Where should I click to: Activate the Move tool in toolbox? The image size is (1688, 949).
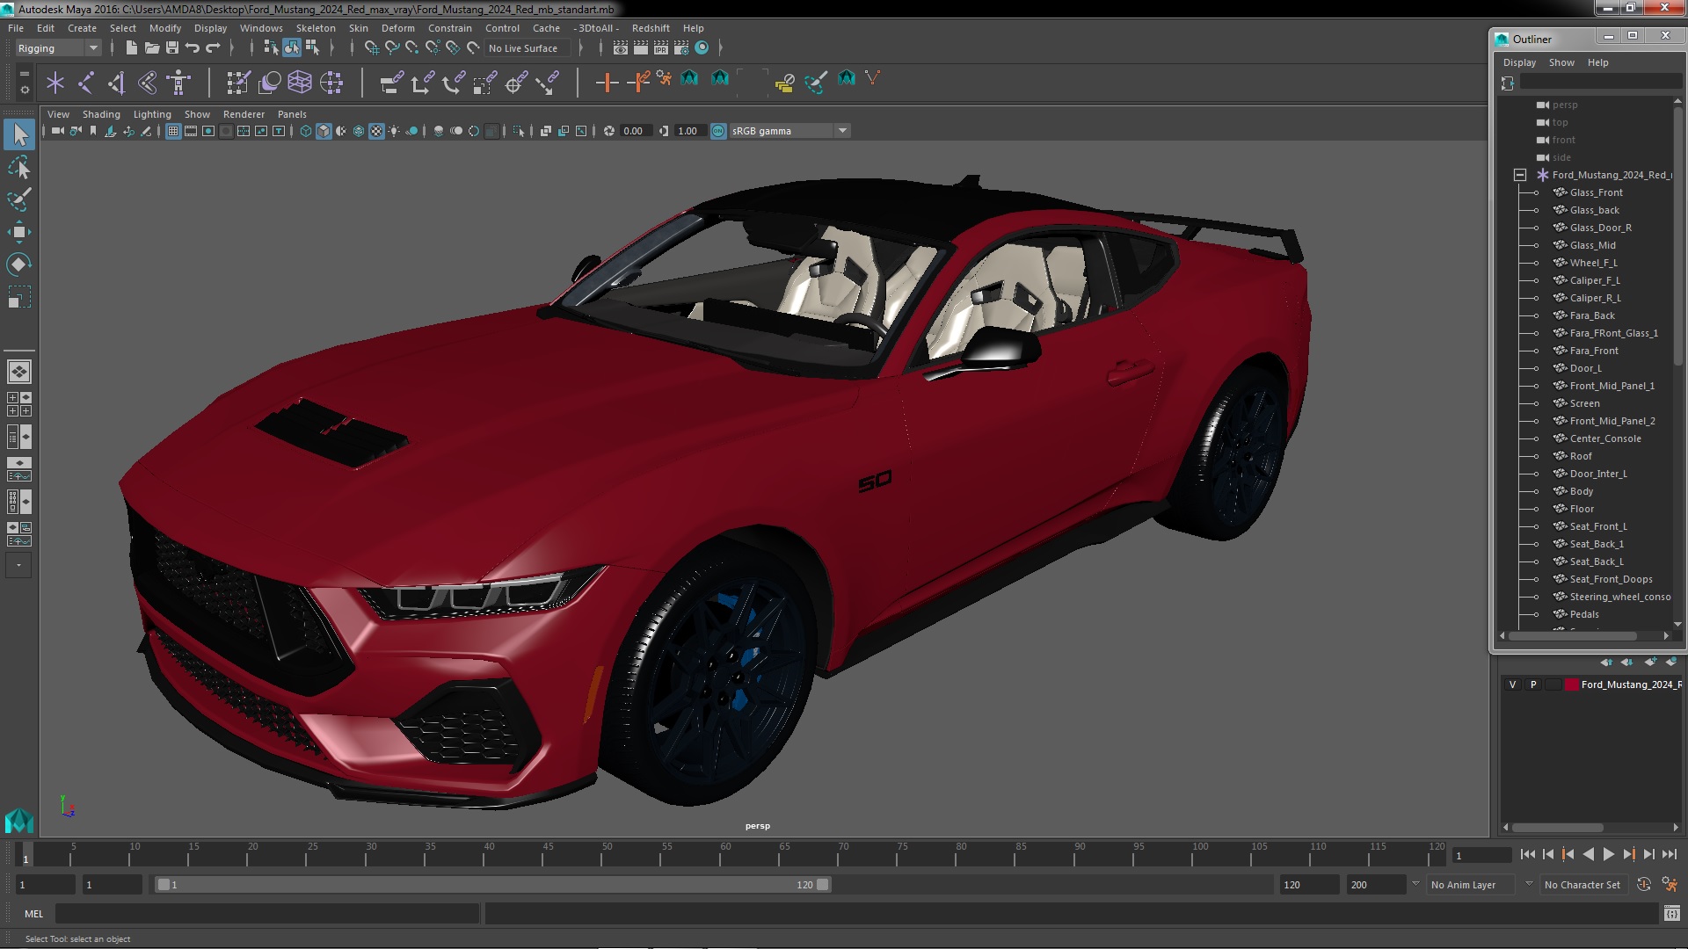[18, 232]
